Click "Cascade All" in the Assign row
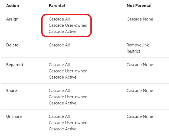Viewport: 169px width, 136px height. point(59,19)
